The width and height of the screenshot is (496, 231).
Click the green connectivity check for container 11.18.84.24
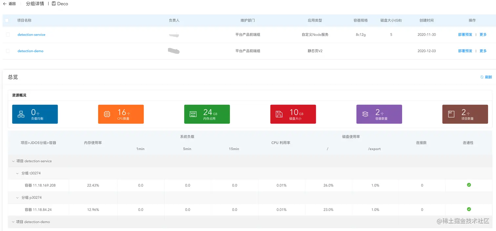pyautogui.click(x=468, y=209)
